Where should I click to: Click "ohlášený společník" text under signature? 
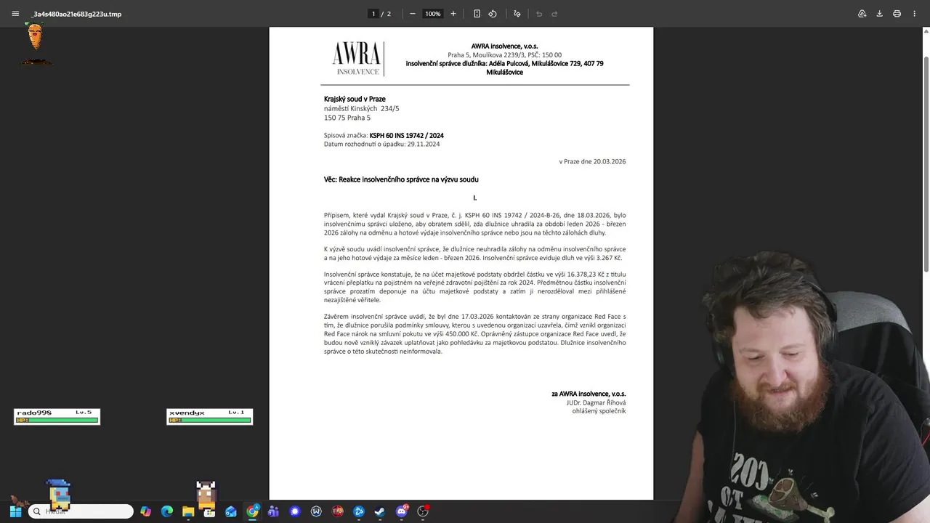[599, 411]
